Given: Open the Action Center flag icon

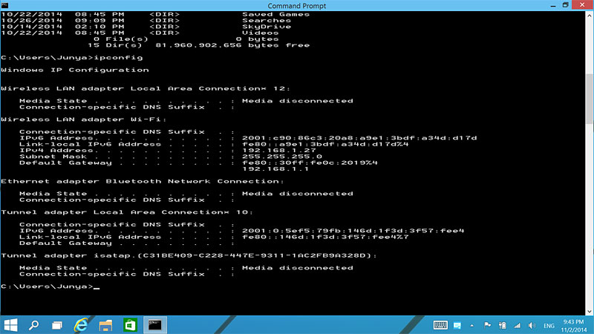Looking at the screenshot, I should tap(487, 325).
